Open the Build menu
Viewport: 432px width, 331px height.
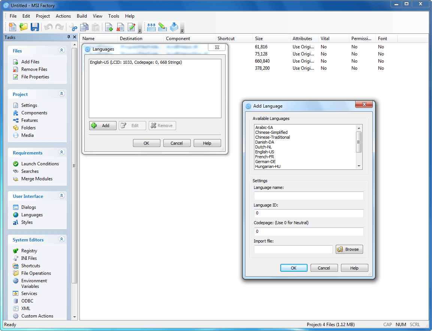(x=82, y=16)
